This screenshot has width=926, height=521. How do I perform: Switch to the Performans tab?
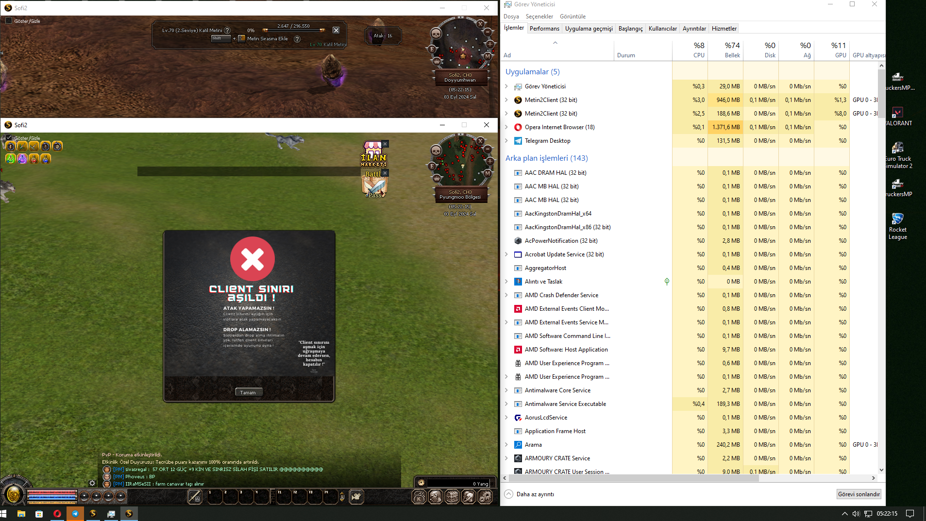click(544, 29)
